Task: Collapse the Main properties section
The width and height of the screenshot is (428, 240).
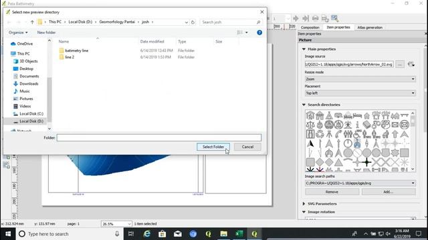Action: [304, 49]
